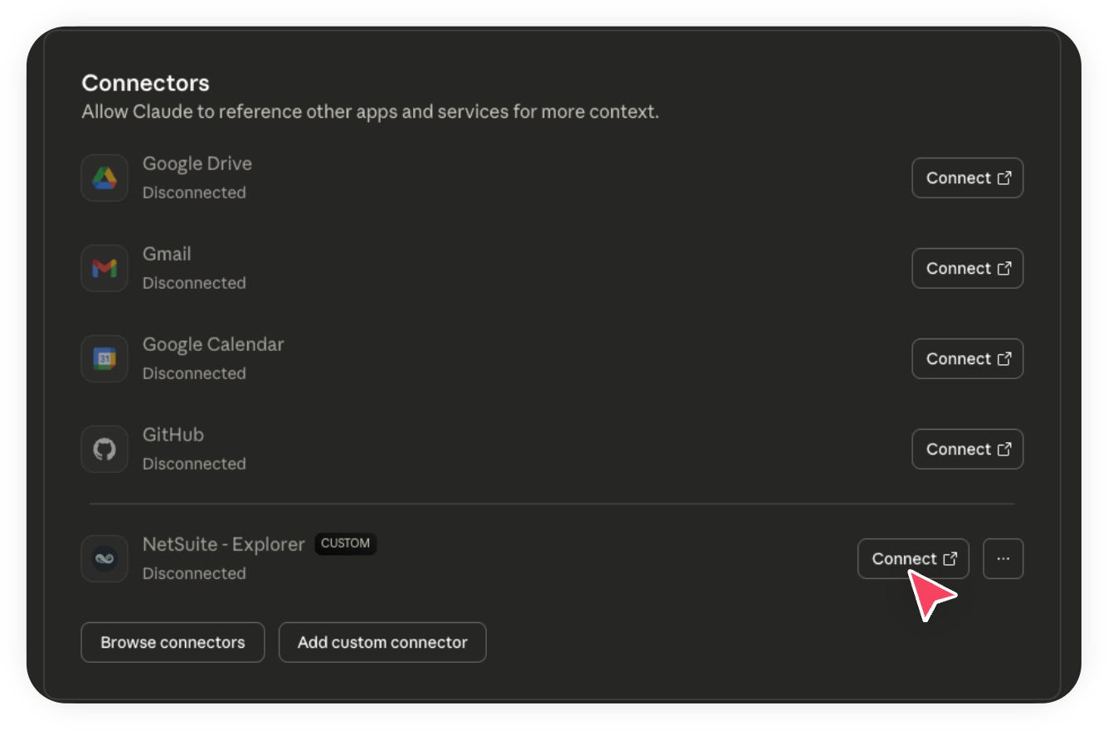The image size is (1108, 730).
Task: Click the Disconnected status under NetSuite - Explorer
Action: tap(194, 573)
